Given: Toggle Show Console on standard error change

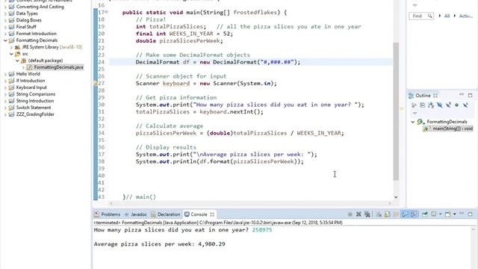Looking at the screenshot, I should point(414,214).
